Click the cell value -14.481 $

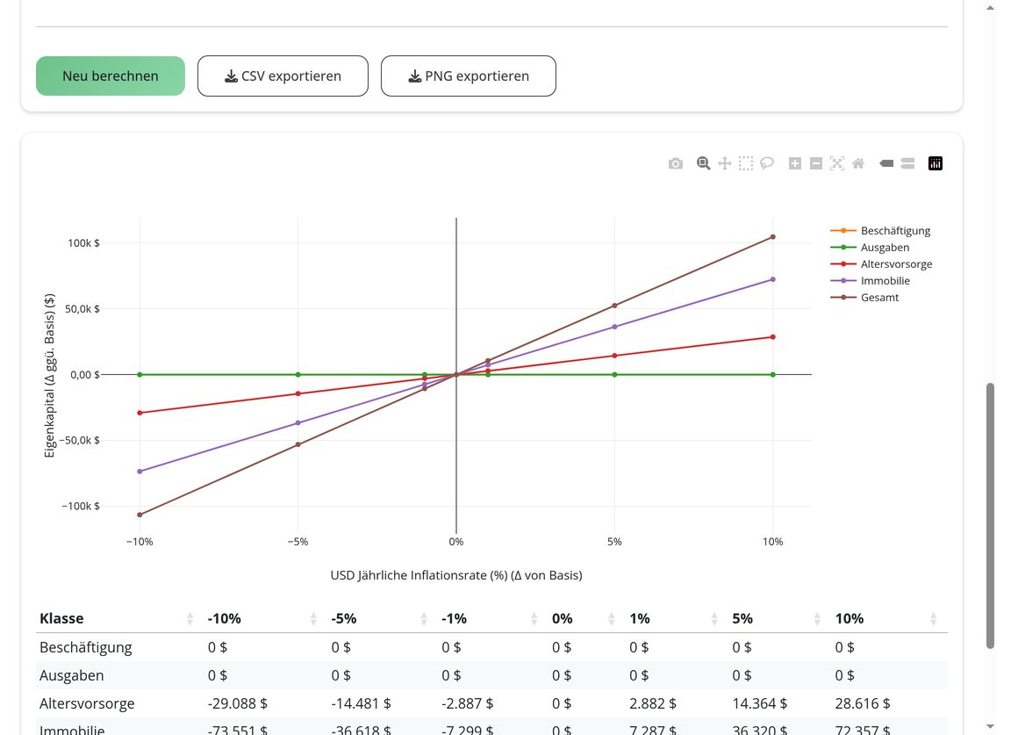point(361,703)
